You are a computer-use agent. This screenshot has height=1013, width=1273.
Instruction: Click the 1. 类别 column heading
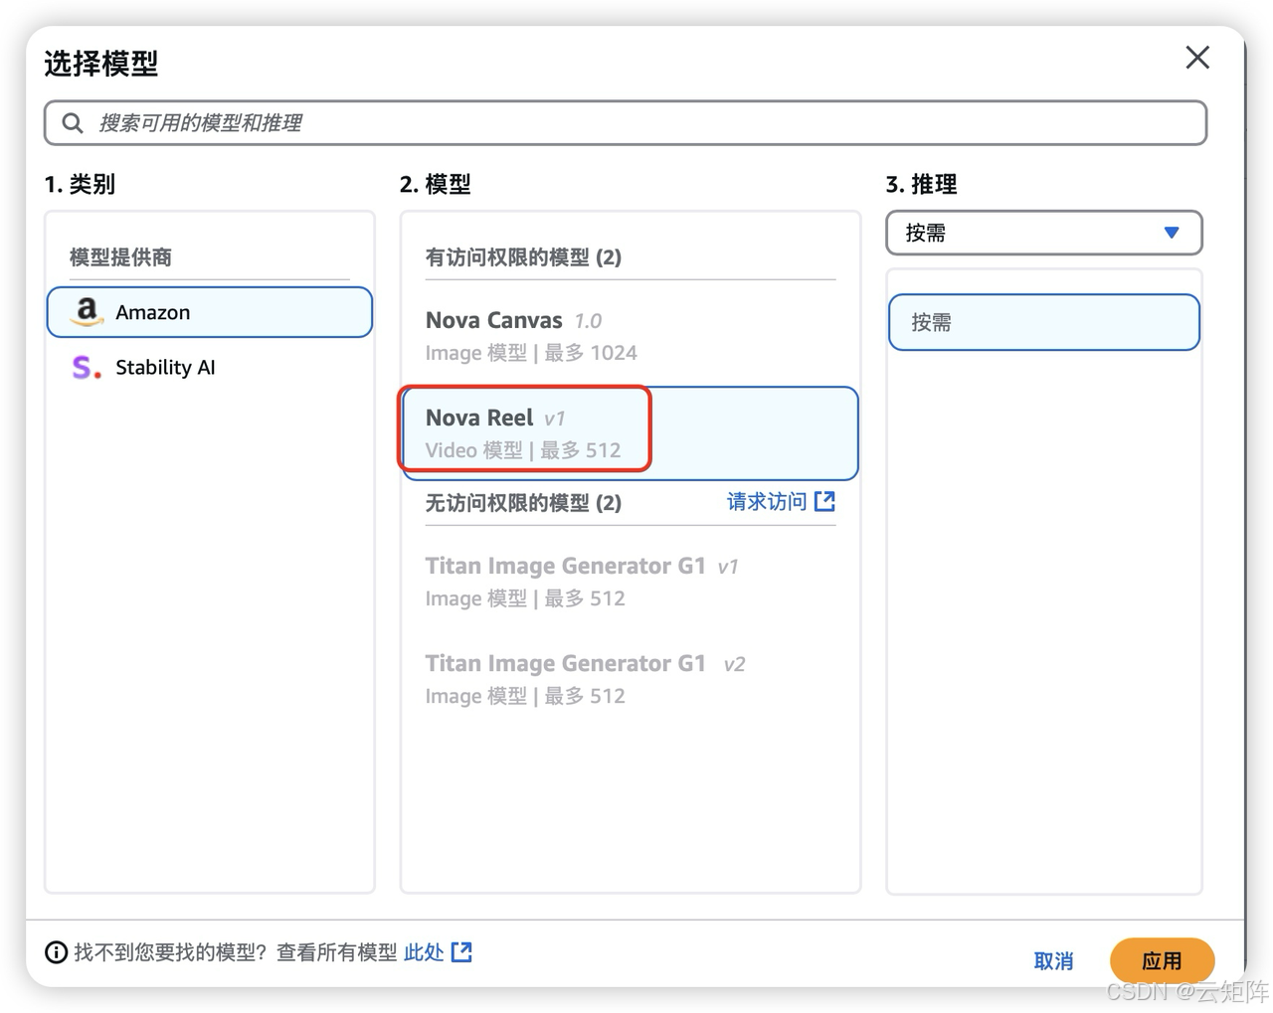pos(80,184)
